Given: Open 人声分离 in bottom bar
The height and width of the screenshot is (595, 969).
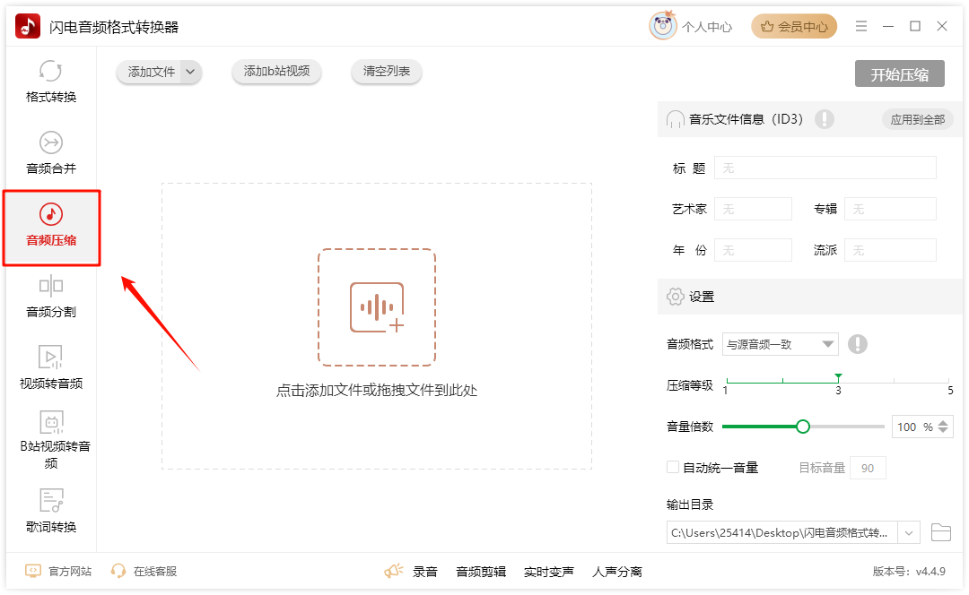Looking at the screenshot, I should (x=616, y=573).
